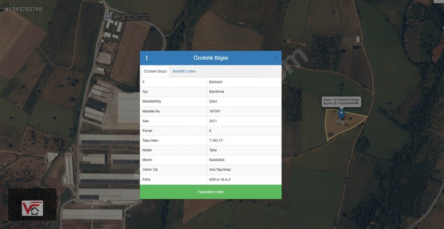Screen dimensions: 444x229
Task: Select the Parsel value 6
Action: (x=210, y=131)
